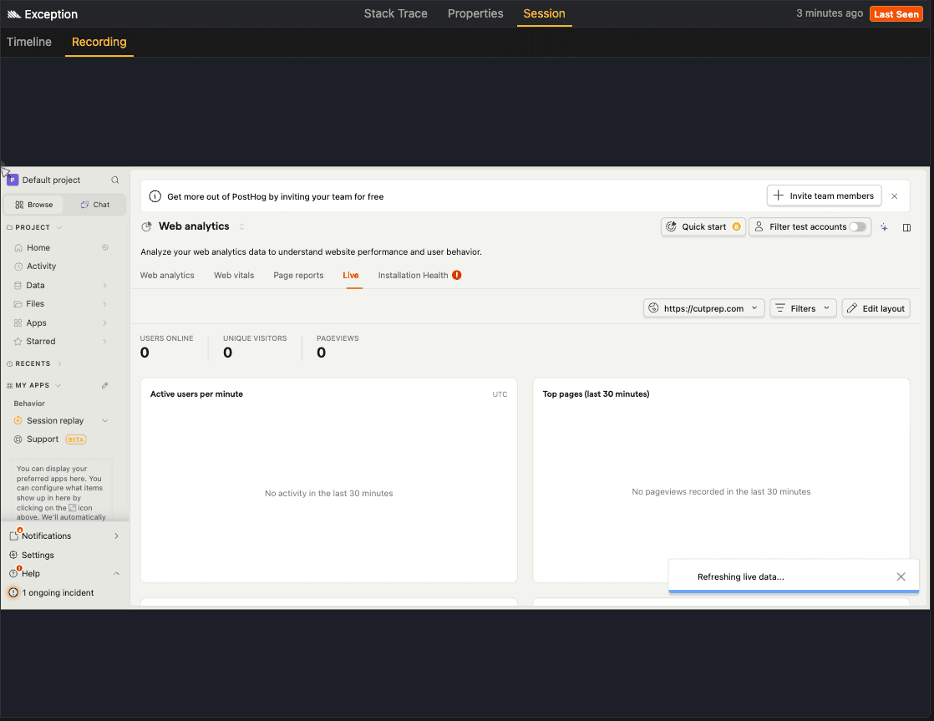Click Invite team members button
The image size is (934, 721).
point(824,195)
